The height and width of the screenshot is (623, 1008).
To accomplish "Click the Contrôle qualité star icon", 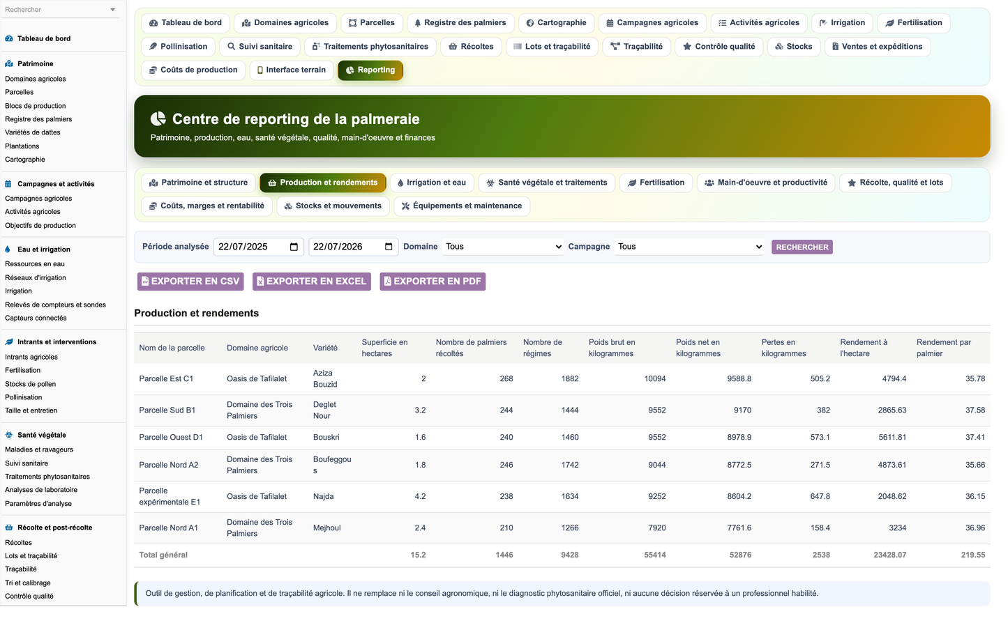I will [x=687, y=47].
